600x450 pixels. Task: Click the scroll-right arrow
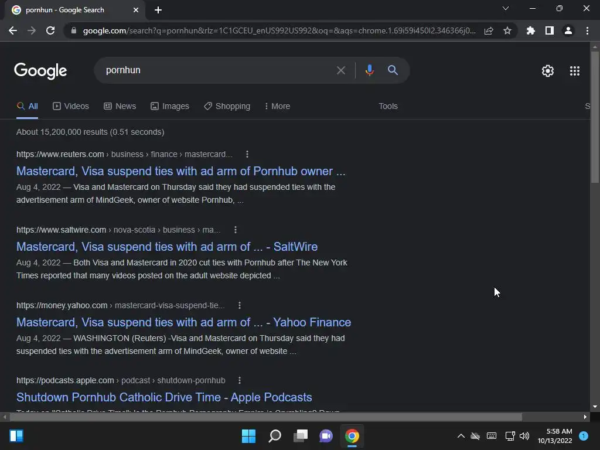pos(585,417)
